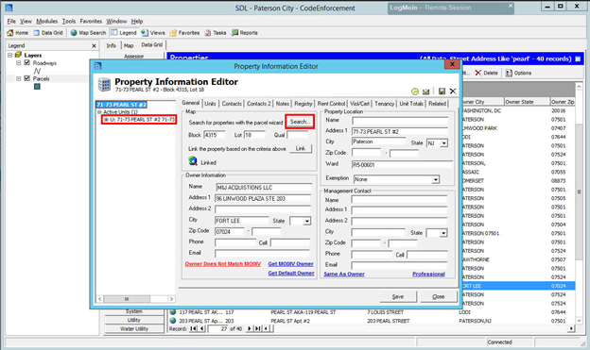The height and width of the screenshot is (350, 590).
Task: Click the smiley face icon in editor
Action: (x=415, y=92)
